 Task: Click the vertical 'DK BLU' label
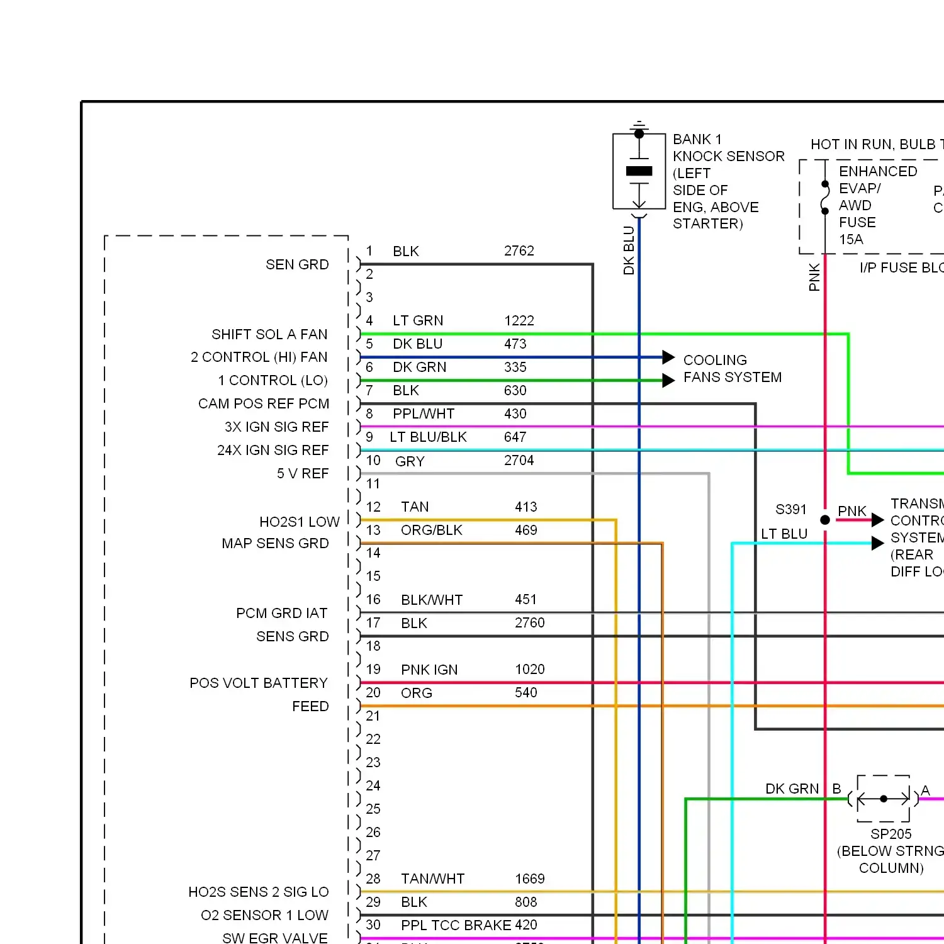tap(629, 250)
